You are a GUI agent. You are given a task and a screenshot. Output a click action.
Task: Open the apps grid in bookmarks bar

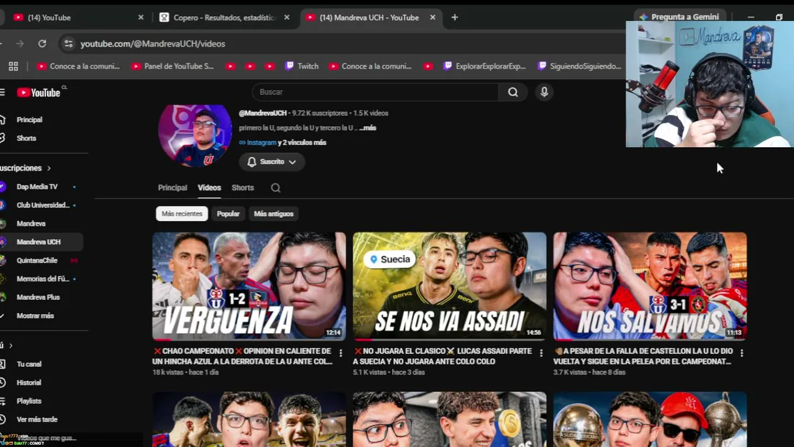point(13,66)
